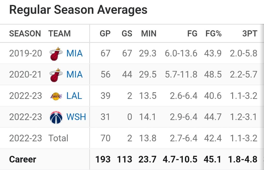Viewport: 264px width, 170px height.
Task: Click the Washington Wizards logo
Action: point(56,117)
